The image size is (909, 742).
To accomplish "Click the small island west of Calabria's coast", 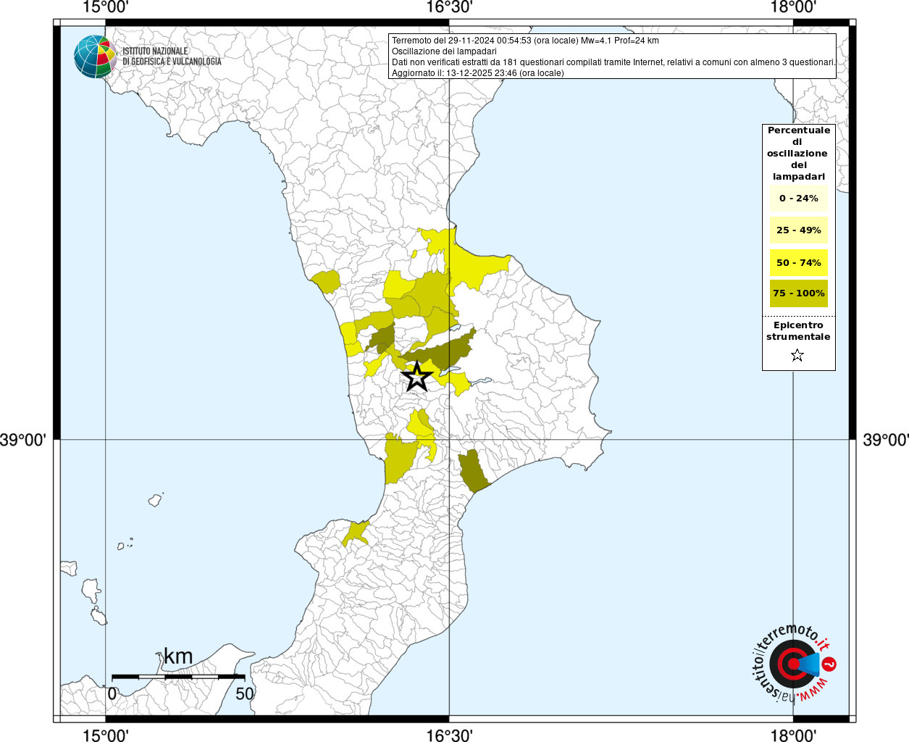I will [x=155, y=500].
